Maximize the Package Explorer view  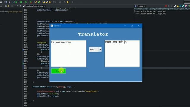pos(20,6)
